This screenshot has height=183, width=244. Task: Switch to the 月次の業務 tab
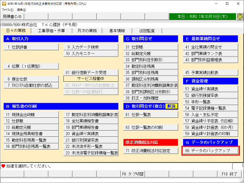pyautogui.click(x=87, y=31)
